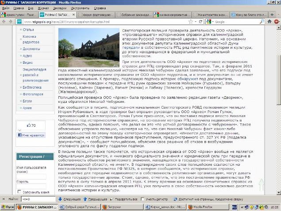Click scrollbar down arrow button

[279, 192]
